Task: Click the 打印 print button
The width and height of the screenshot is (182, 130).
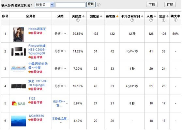Action: click(x=170, y=5)
